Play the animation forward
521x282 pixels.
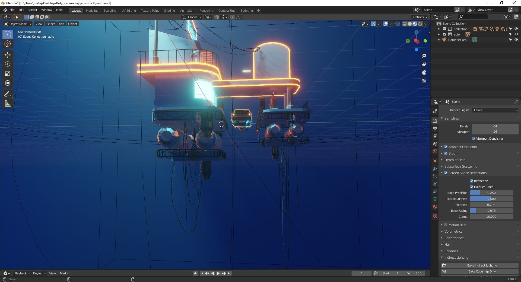[218, 273]
